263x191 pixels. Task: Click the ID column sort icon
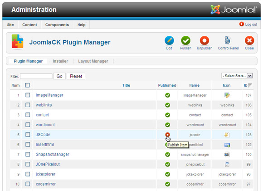click(250, 85)
